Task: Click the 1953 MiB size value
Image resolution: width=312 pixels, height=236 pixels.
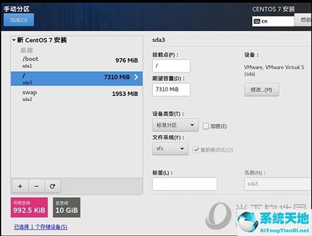Action: (125, 94)
